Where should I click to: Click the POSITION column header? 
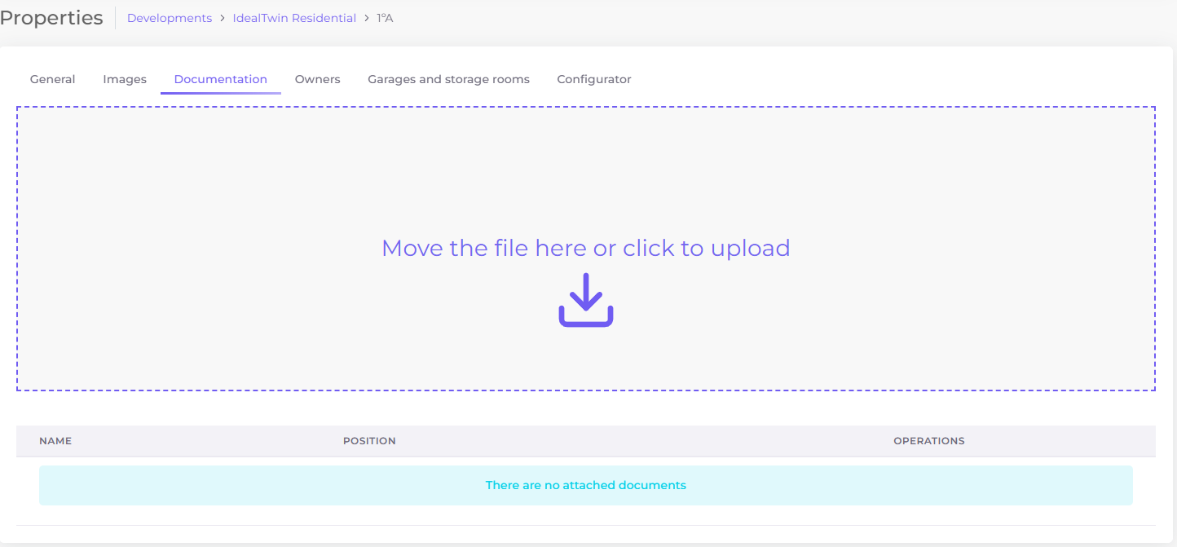[369, 441]
